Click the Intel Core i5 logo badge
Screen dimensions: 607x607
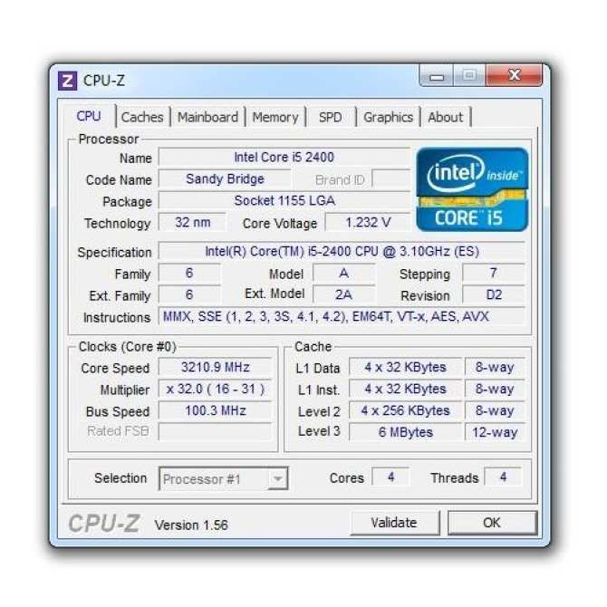(x=472, y=189)
